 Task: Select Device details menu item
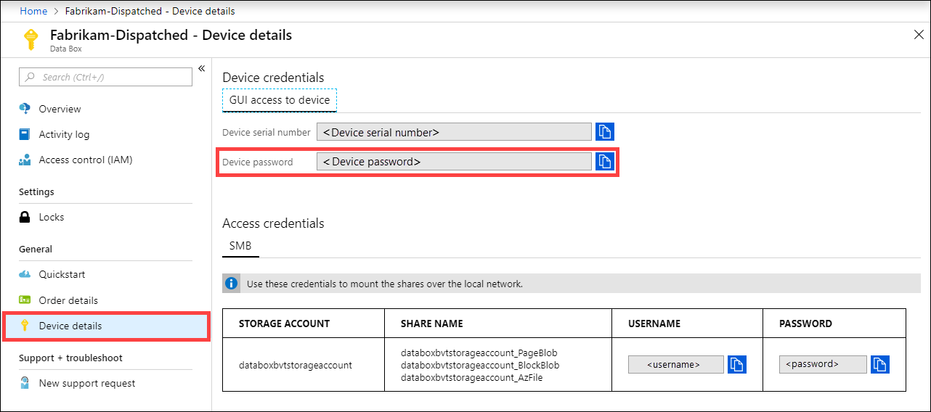(x=70, y=326)
